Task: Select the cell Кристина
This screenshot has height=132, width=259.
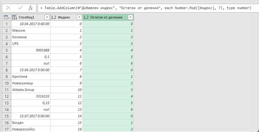Action: (x=31, y=77)
